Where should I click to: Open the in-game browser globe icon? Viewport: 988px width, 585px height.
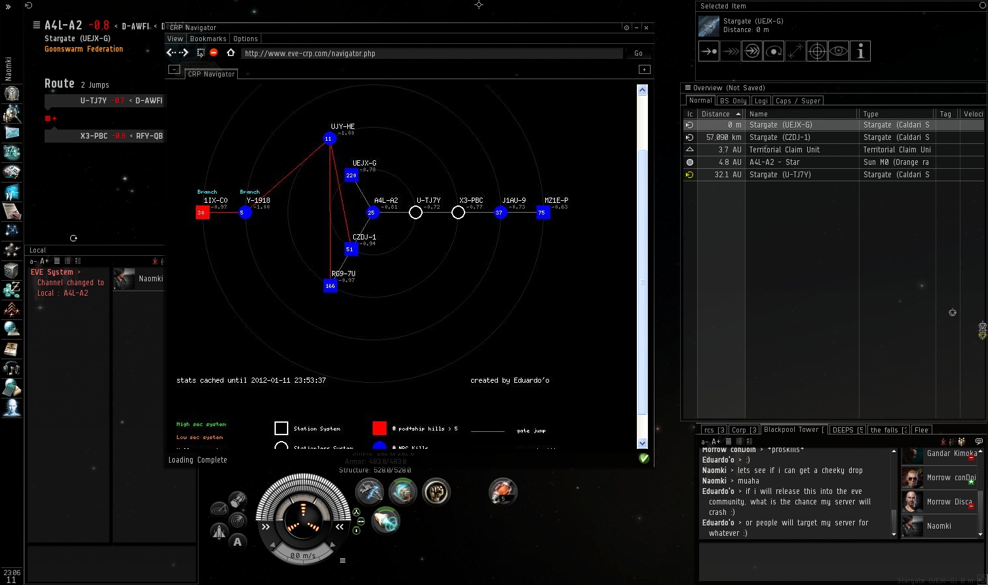tap(12, 329)
